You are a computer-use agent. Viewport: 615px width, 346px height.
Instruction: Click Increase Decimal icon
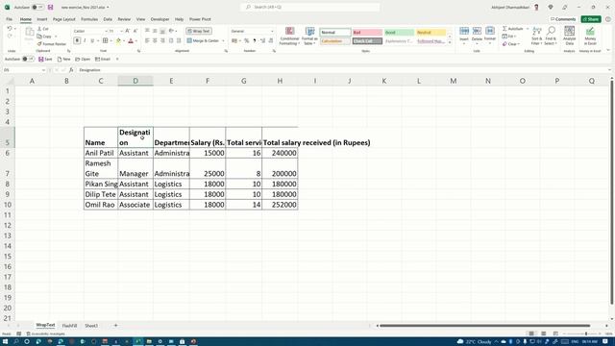coord(262,40)
